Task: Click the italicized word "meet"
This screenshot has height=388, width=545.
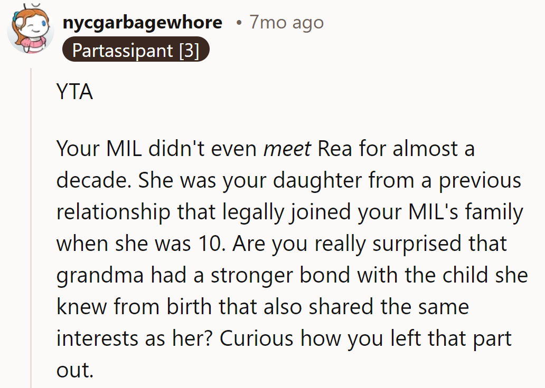Action: pyautogui.click(x=287, y=149)
